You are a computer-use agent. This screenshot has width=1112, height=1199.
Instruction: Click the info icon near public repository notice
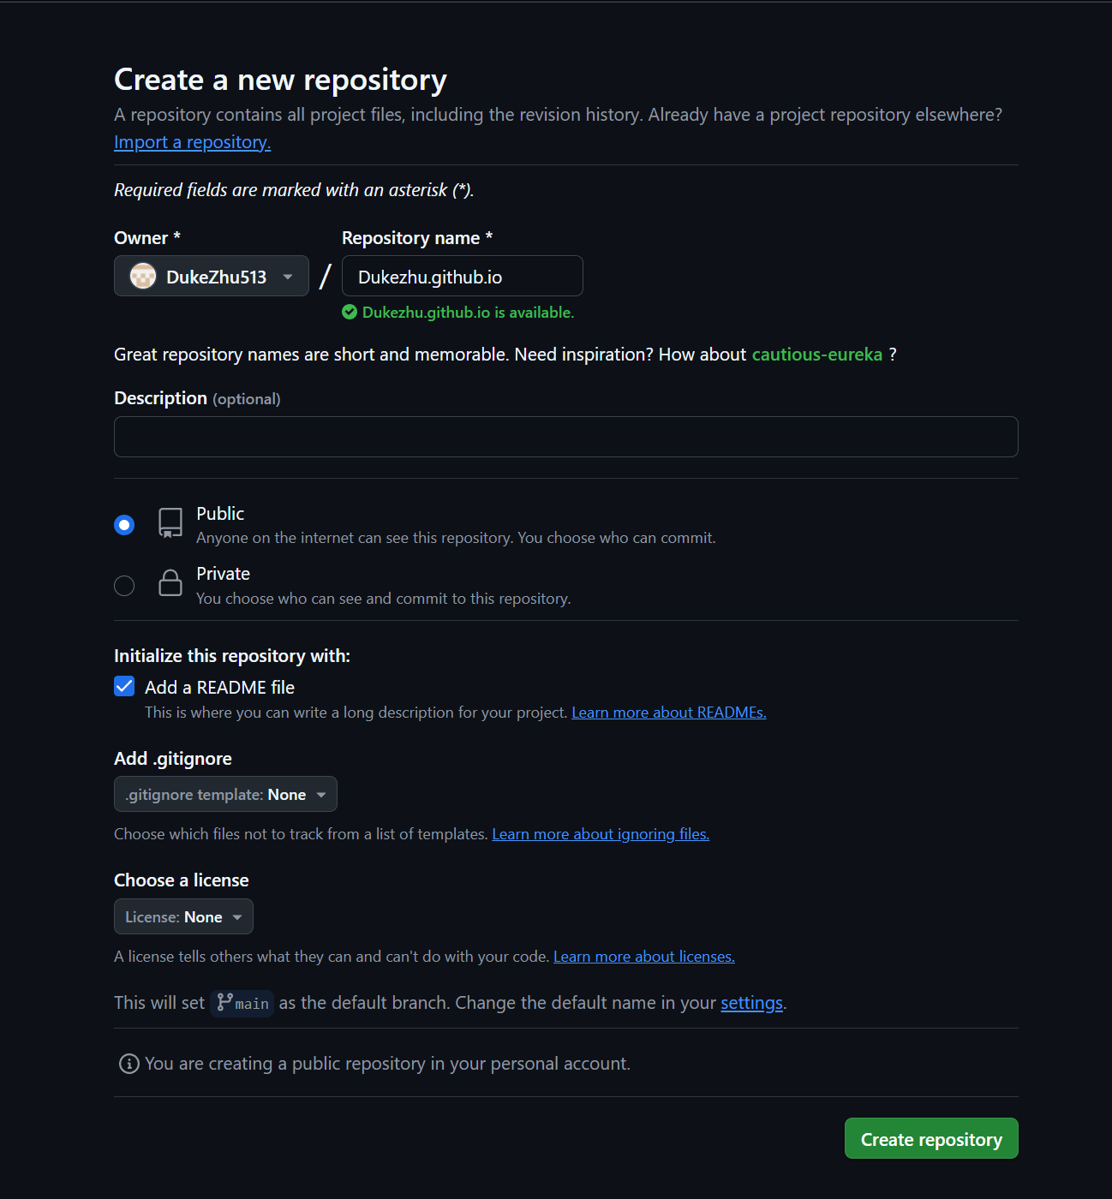pyautogui.click(x=129, y=1064)
